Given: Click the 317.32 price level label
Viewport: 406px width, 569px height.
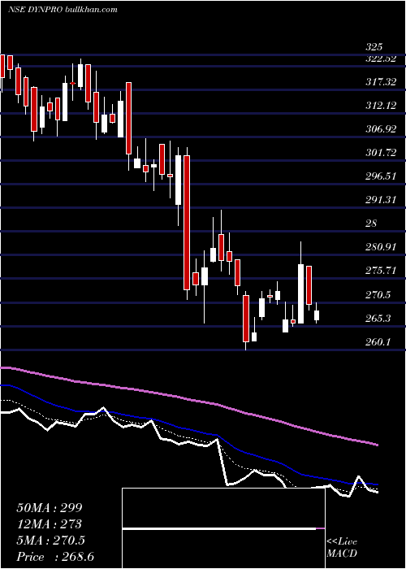Looking at the screenshot, I should coord(381,82).
